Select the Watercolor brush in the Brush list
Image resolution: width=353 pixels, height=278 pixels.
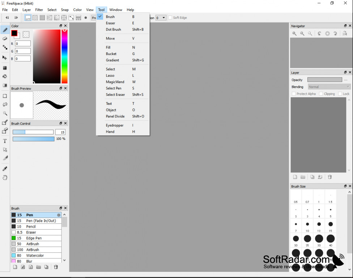point(36,256)
